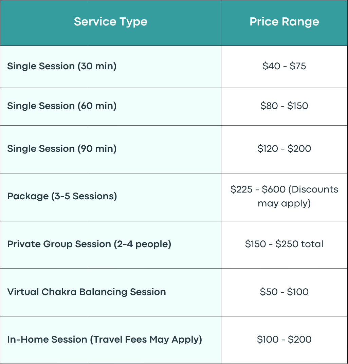Select Virtual Chakra Balancing Session label
The image size is (348, 364).
tap(87, 292)
